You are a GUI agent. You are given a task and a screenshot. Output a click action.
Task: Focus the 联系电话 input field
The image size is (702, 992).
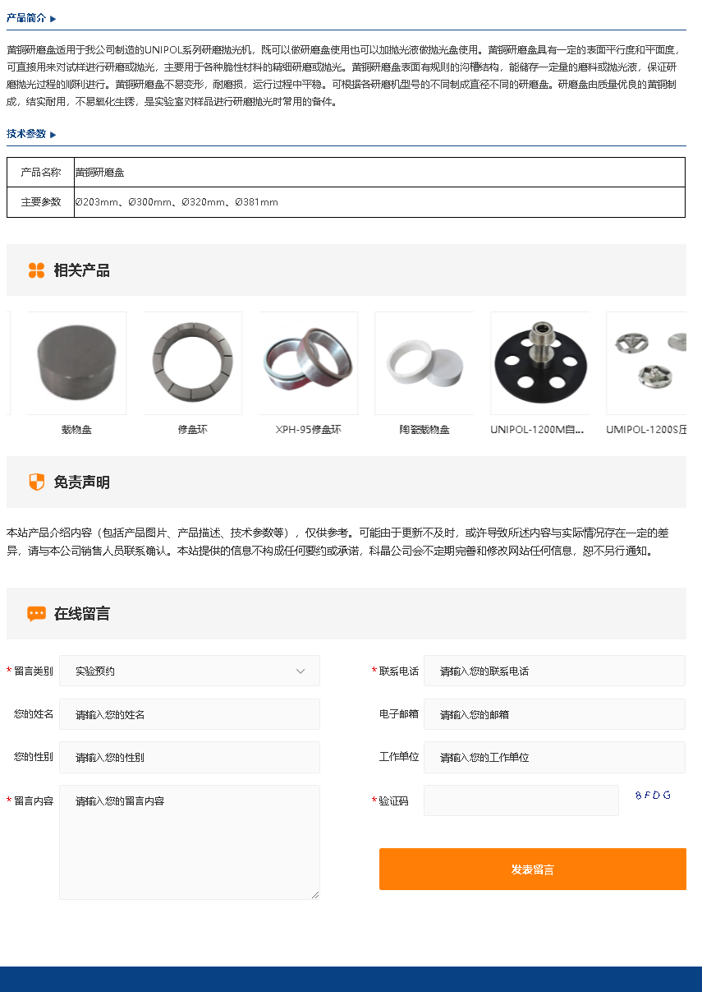[554, 671]
